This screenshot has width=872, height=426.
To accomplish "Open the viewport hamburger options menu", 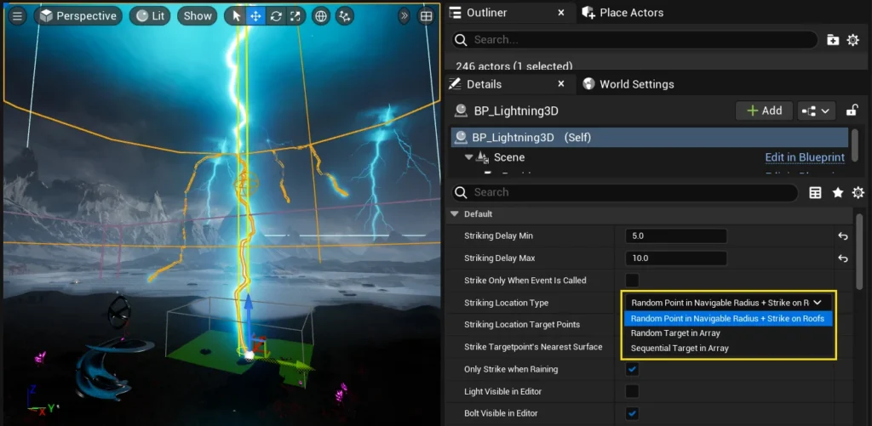I will 17,16.
